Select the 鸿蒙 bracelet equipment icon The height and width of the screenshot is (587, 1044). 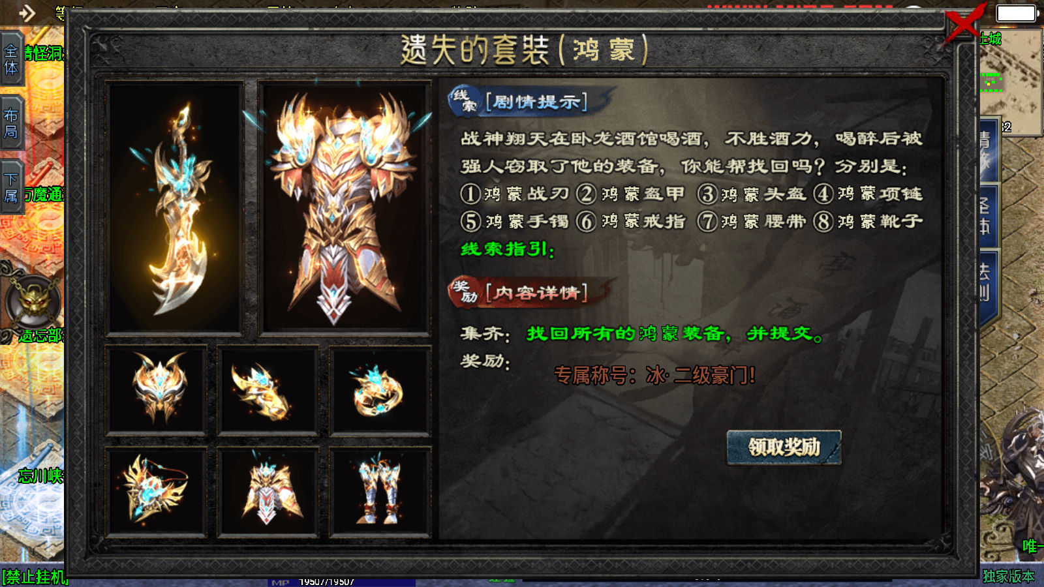268,390
